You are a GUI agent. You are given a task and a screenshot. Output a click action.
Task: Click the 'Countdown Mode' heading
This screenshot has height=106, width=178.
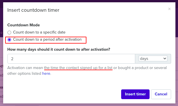24,25
